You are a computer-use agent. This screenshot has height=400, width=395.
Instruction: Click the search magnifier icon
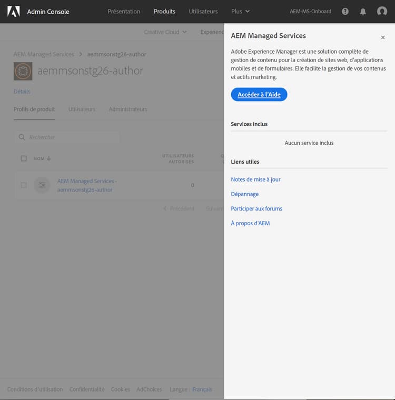tap(22, 137)
